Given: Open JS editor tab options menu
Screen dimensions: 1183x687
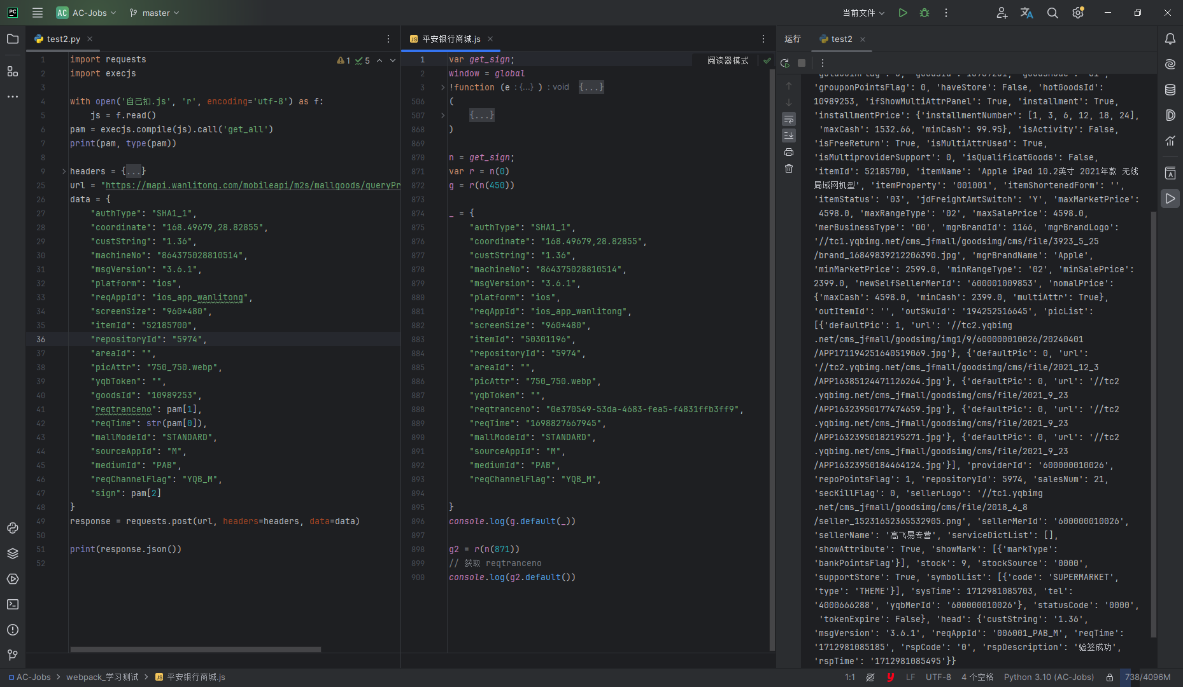Looking at the screenshot, I should pyautogui.click(x=763, y=39).
